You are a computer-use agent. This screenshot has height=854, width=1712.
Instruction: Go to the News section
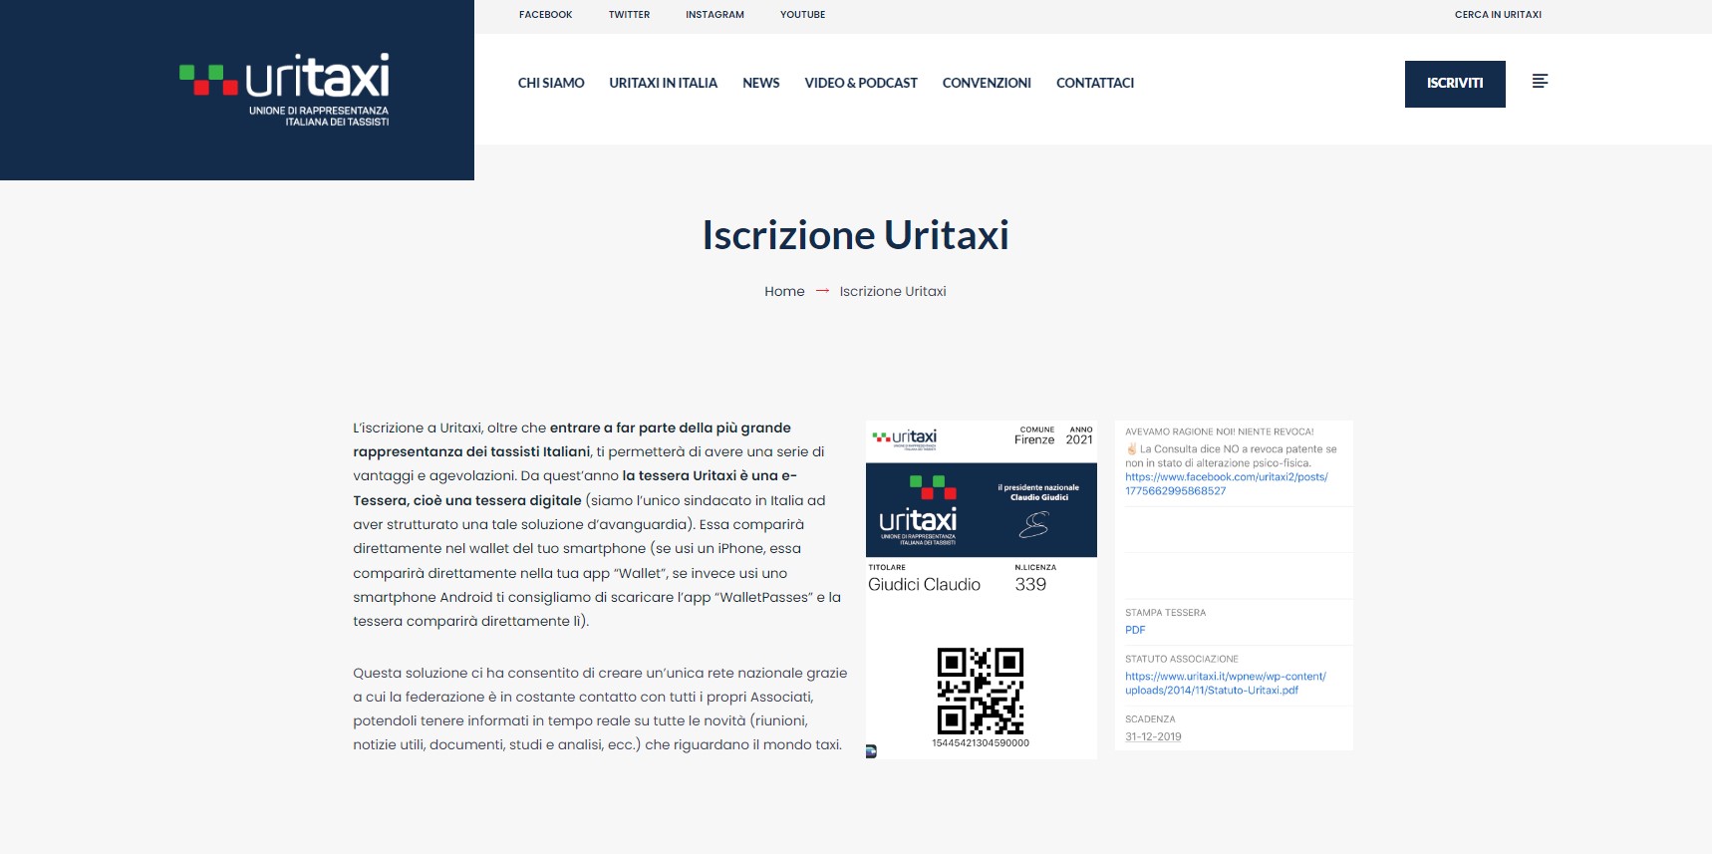(760, 83)
